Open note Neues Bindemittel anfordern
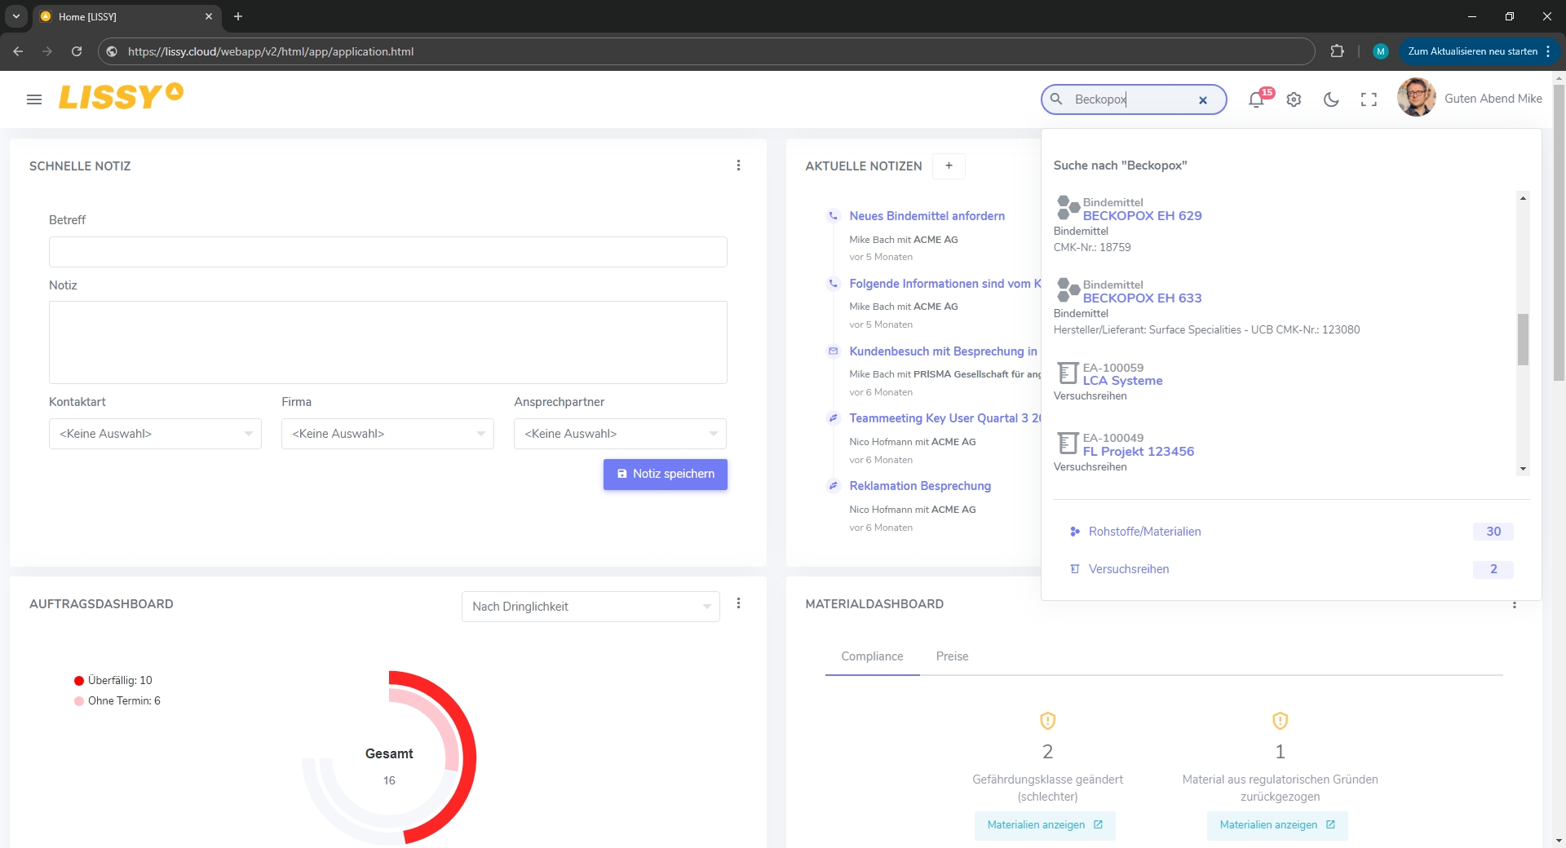Viewport: 1566px width, 848px height. (x=927, y=216)
